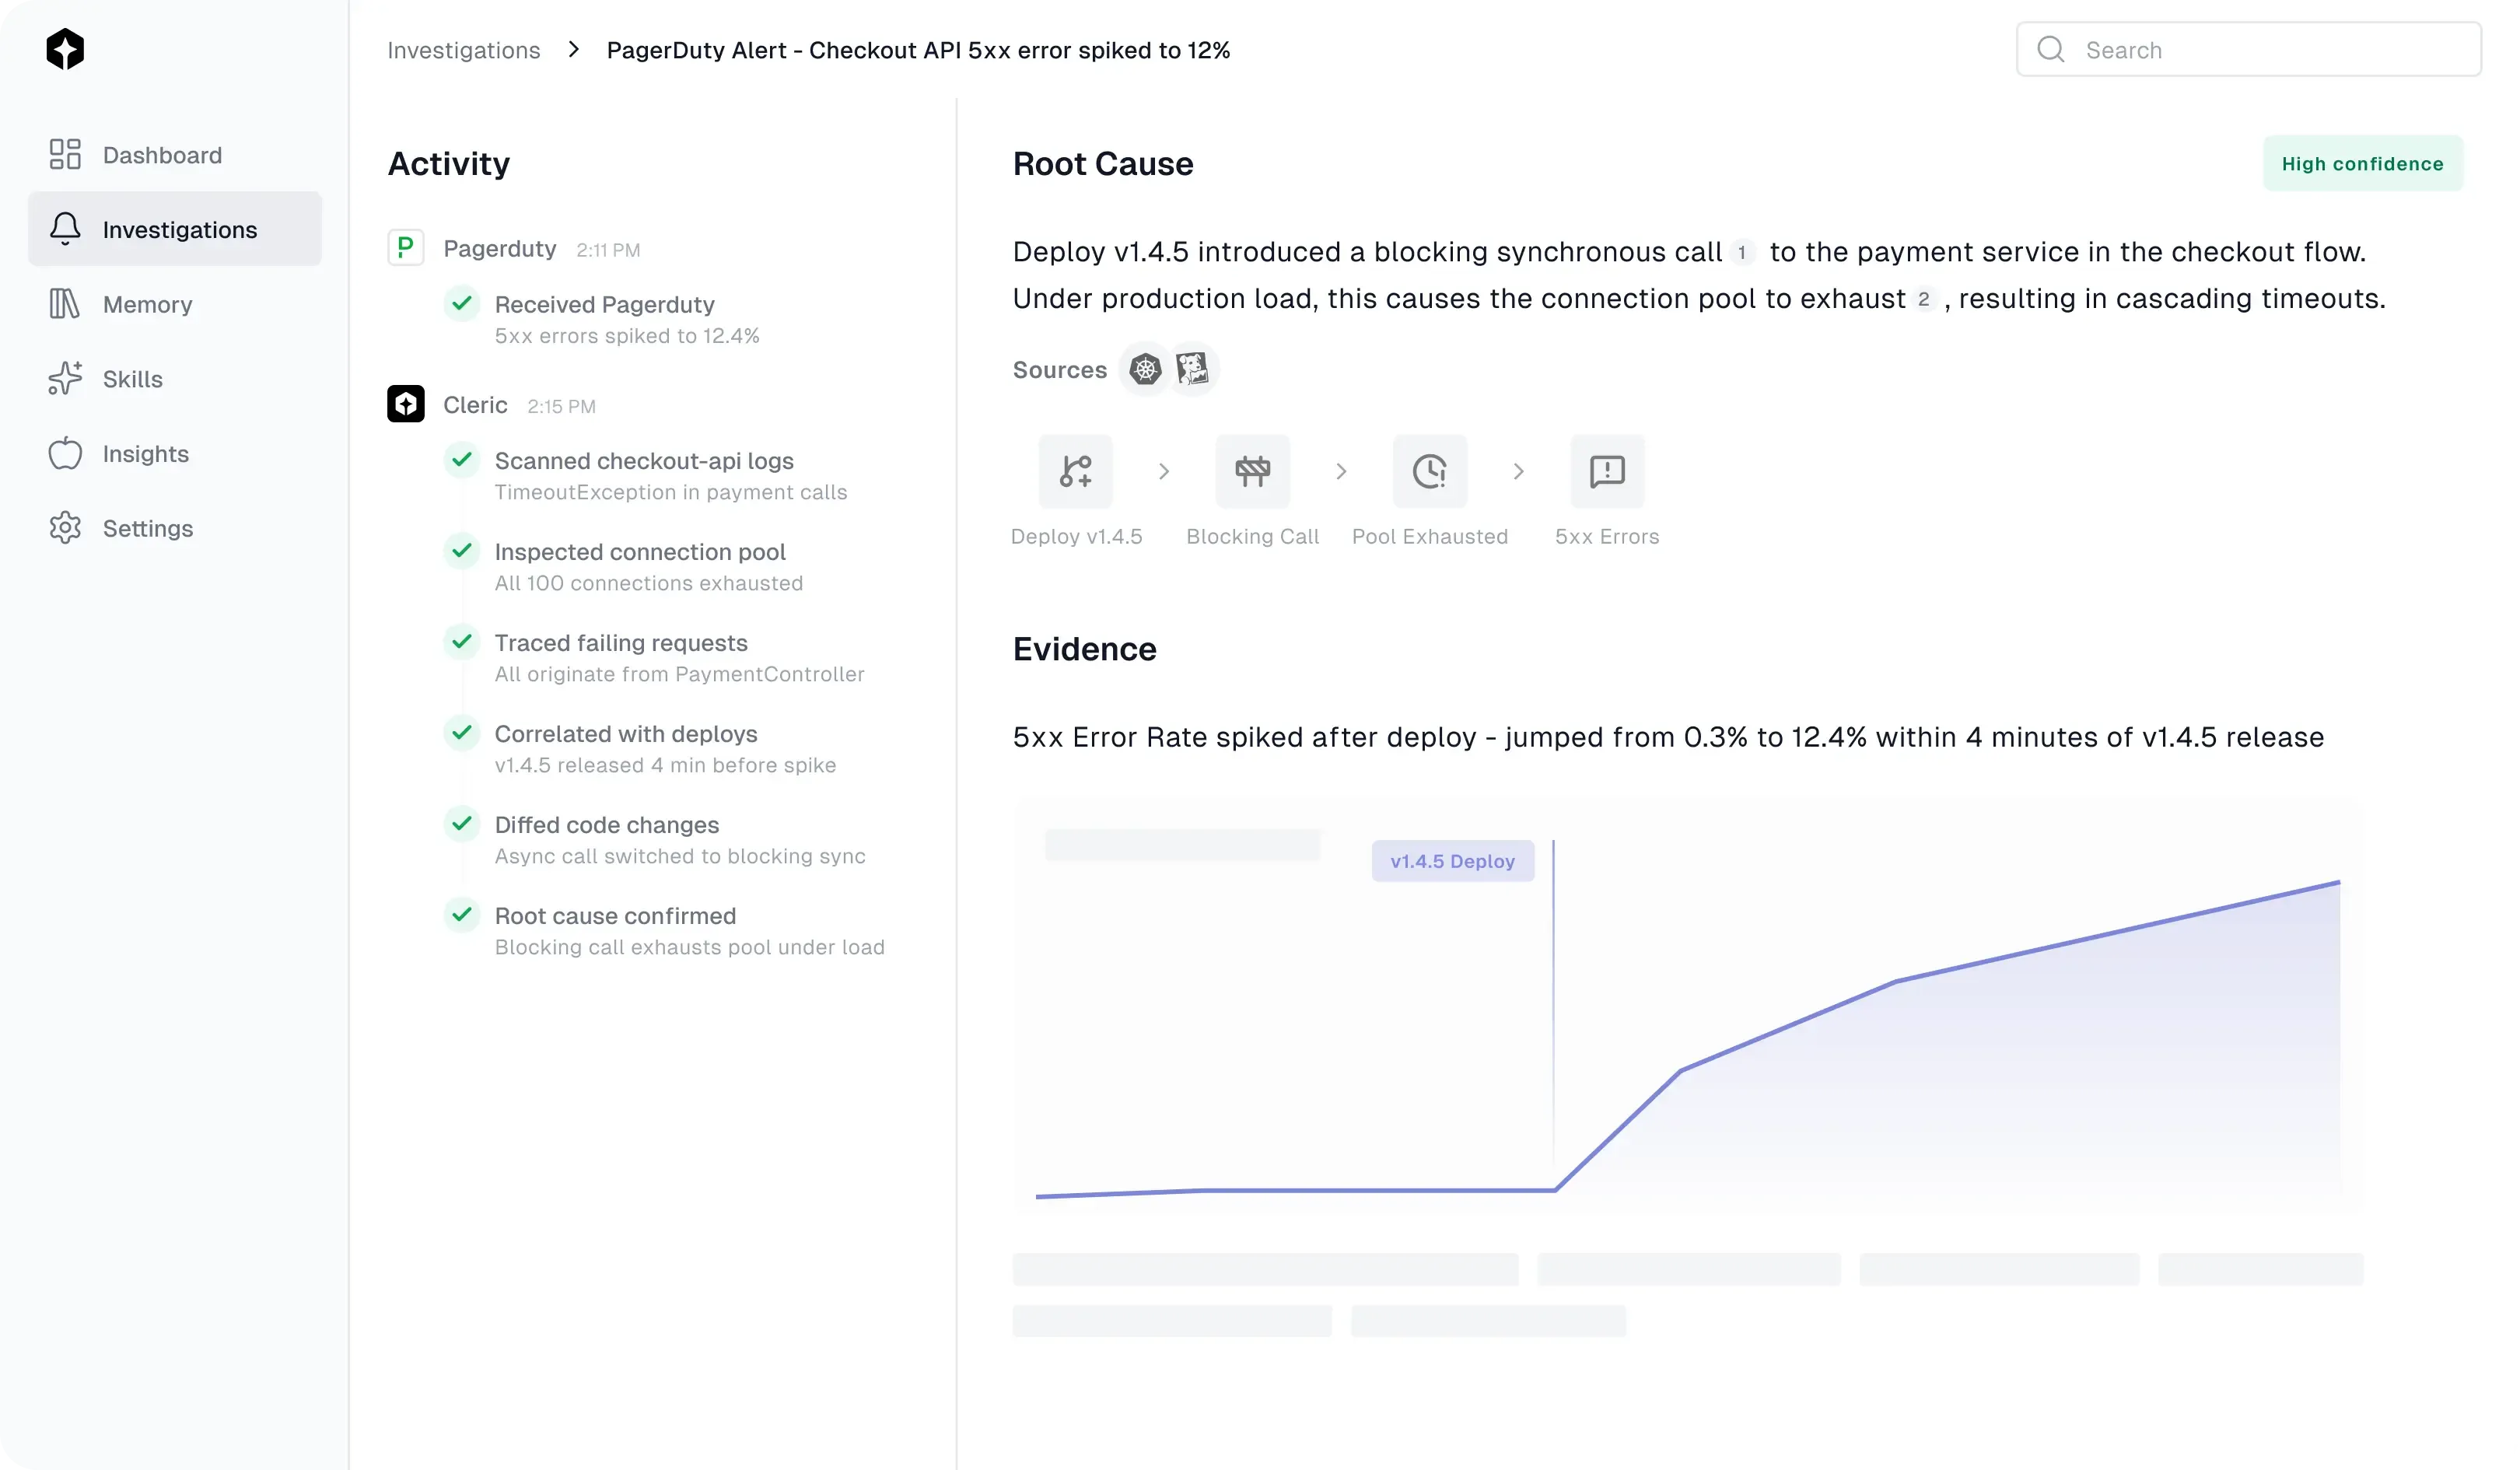This screenshot has width=2520, height=1470.
Task: Click the 5xx Errors alert bubble icon
Action: (x=1606, y=471)
